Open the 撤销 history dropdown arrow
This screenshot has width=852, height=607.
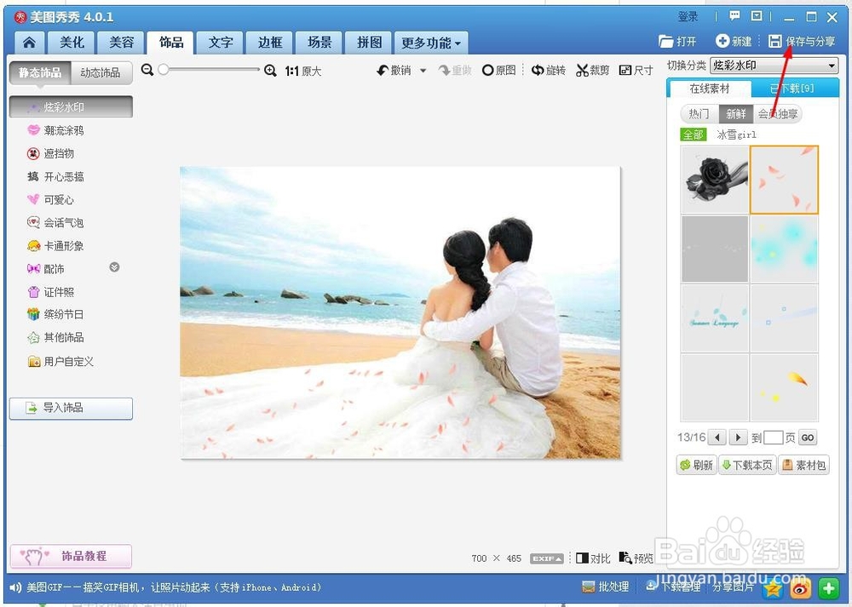423,71
